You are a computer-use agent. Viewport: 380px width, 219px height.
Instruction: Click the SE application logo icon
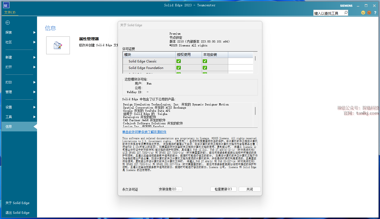click(6, 5)
